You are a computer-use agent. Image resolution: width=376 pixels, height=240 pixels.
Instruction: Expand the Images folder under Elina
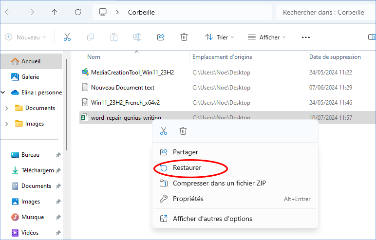7,124
